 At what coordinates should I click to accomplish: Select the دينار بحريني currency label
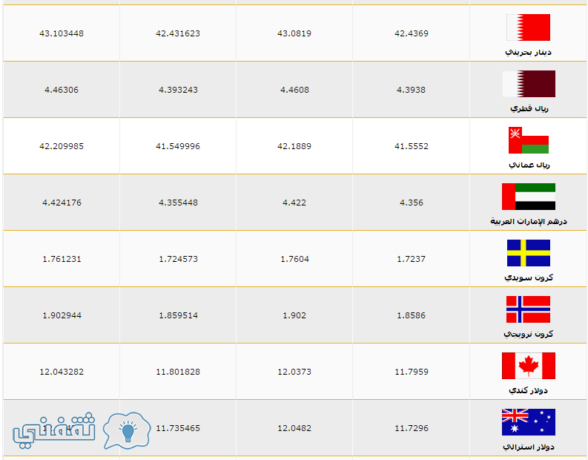[529, 52]
